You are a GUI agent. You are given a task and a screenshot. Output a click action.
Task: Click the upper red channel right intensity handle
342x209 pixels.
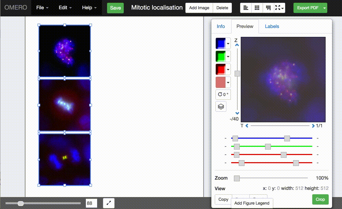[x=284, y=155]
